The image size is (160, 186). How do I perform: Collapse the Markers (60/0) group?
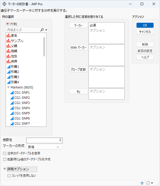pyautogui.click(x=8, y=87)
